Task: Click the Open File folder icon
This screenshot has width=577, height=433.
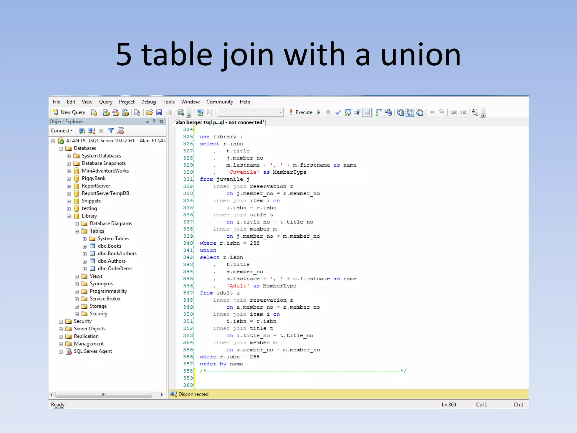Action: [x=150, y=112]
